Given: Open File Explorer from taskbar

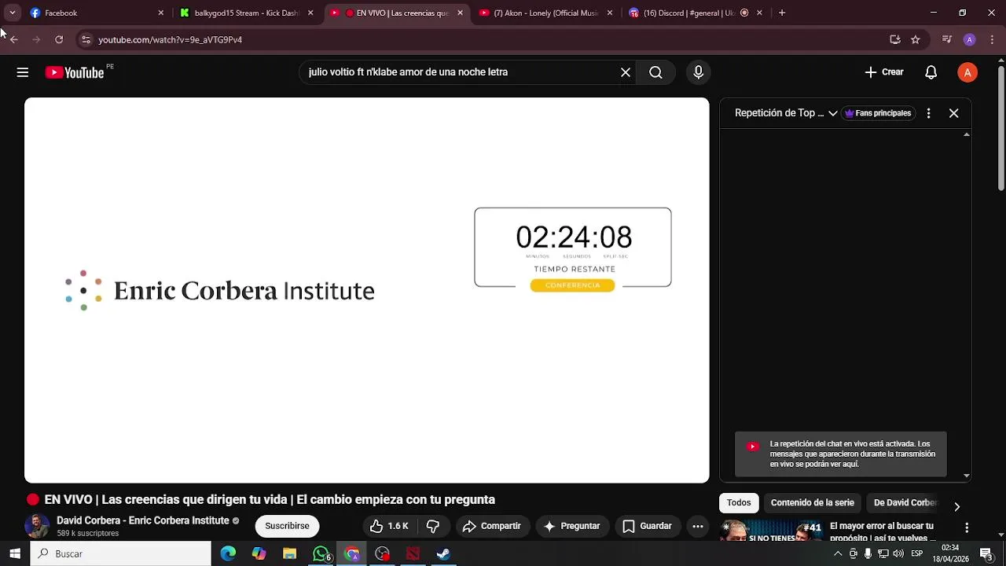Looking at the screenshot, I should click(289, 553).
